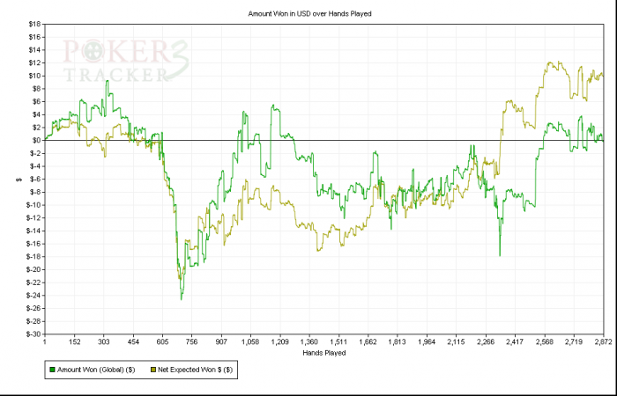Click the y-axis label '$10'
Viewport: 617px width, 396px height.
click(x=34, y=76)
